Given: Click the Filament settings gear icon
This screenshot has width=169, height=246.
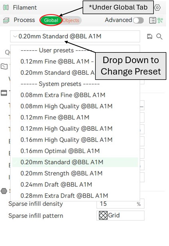Looking at the screenshot, I should [x=157, y=7].
